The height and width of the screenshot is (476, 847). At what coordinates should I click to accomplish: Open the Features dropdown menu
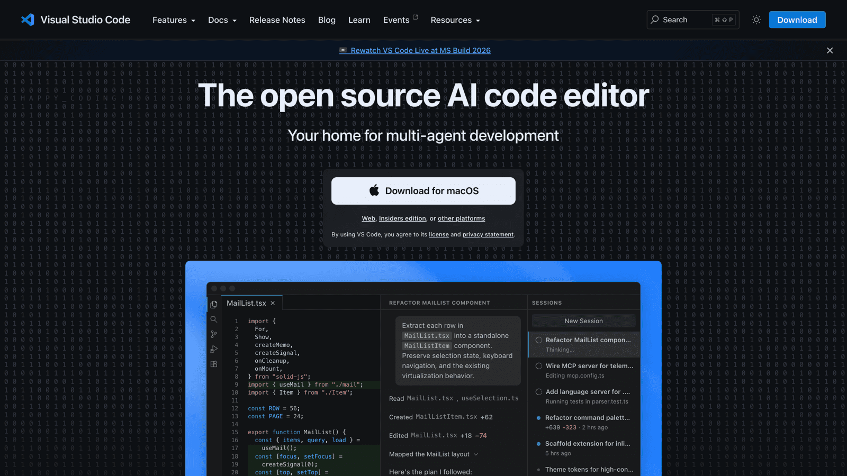pyautogui.click(x=174, y=20)
